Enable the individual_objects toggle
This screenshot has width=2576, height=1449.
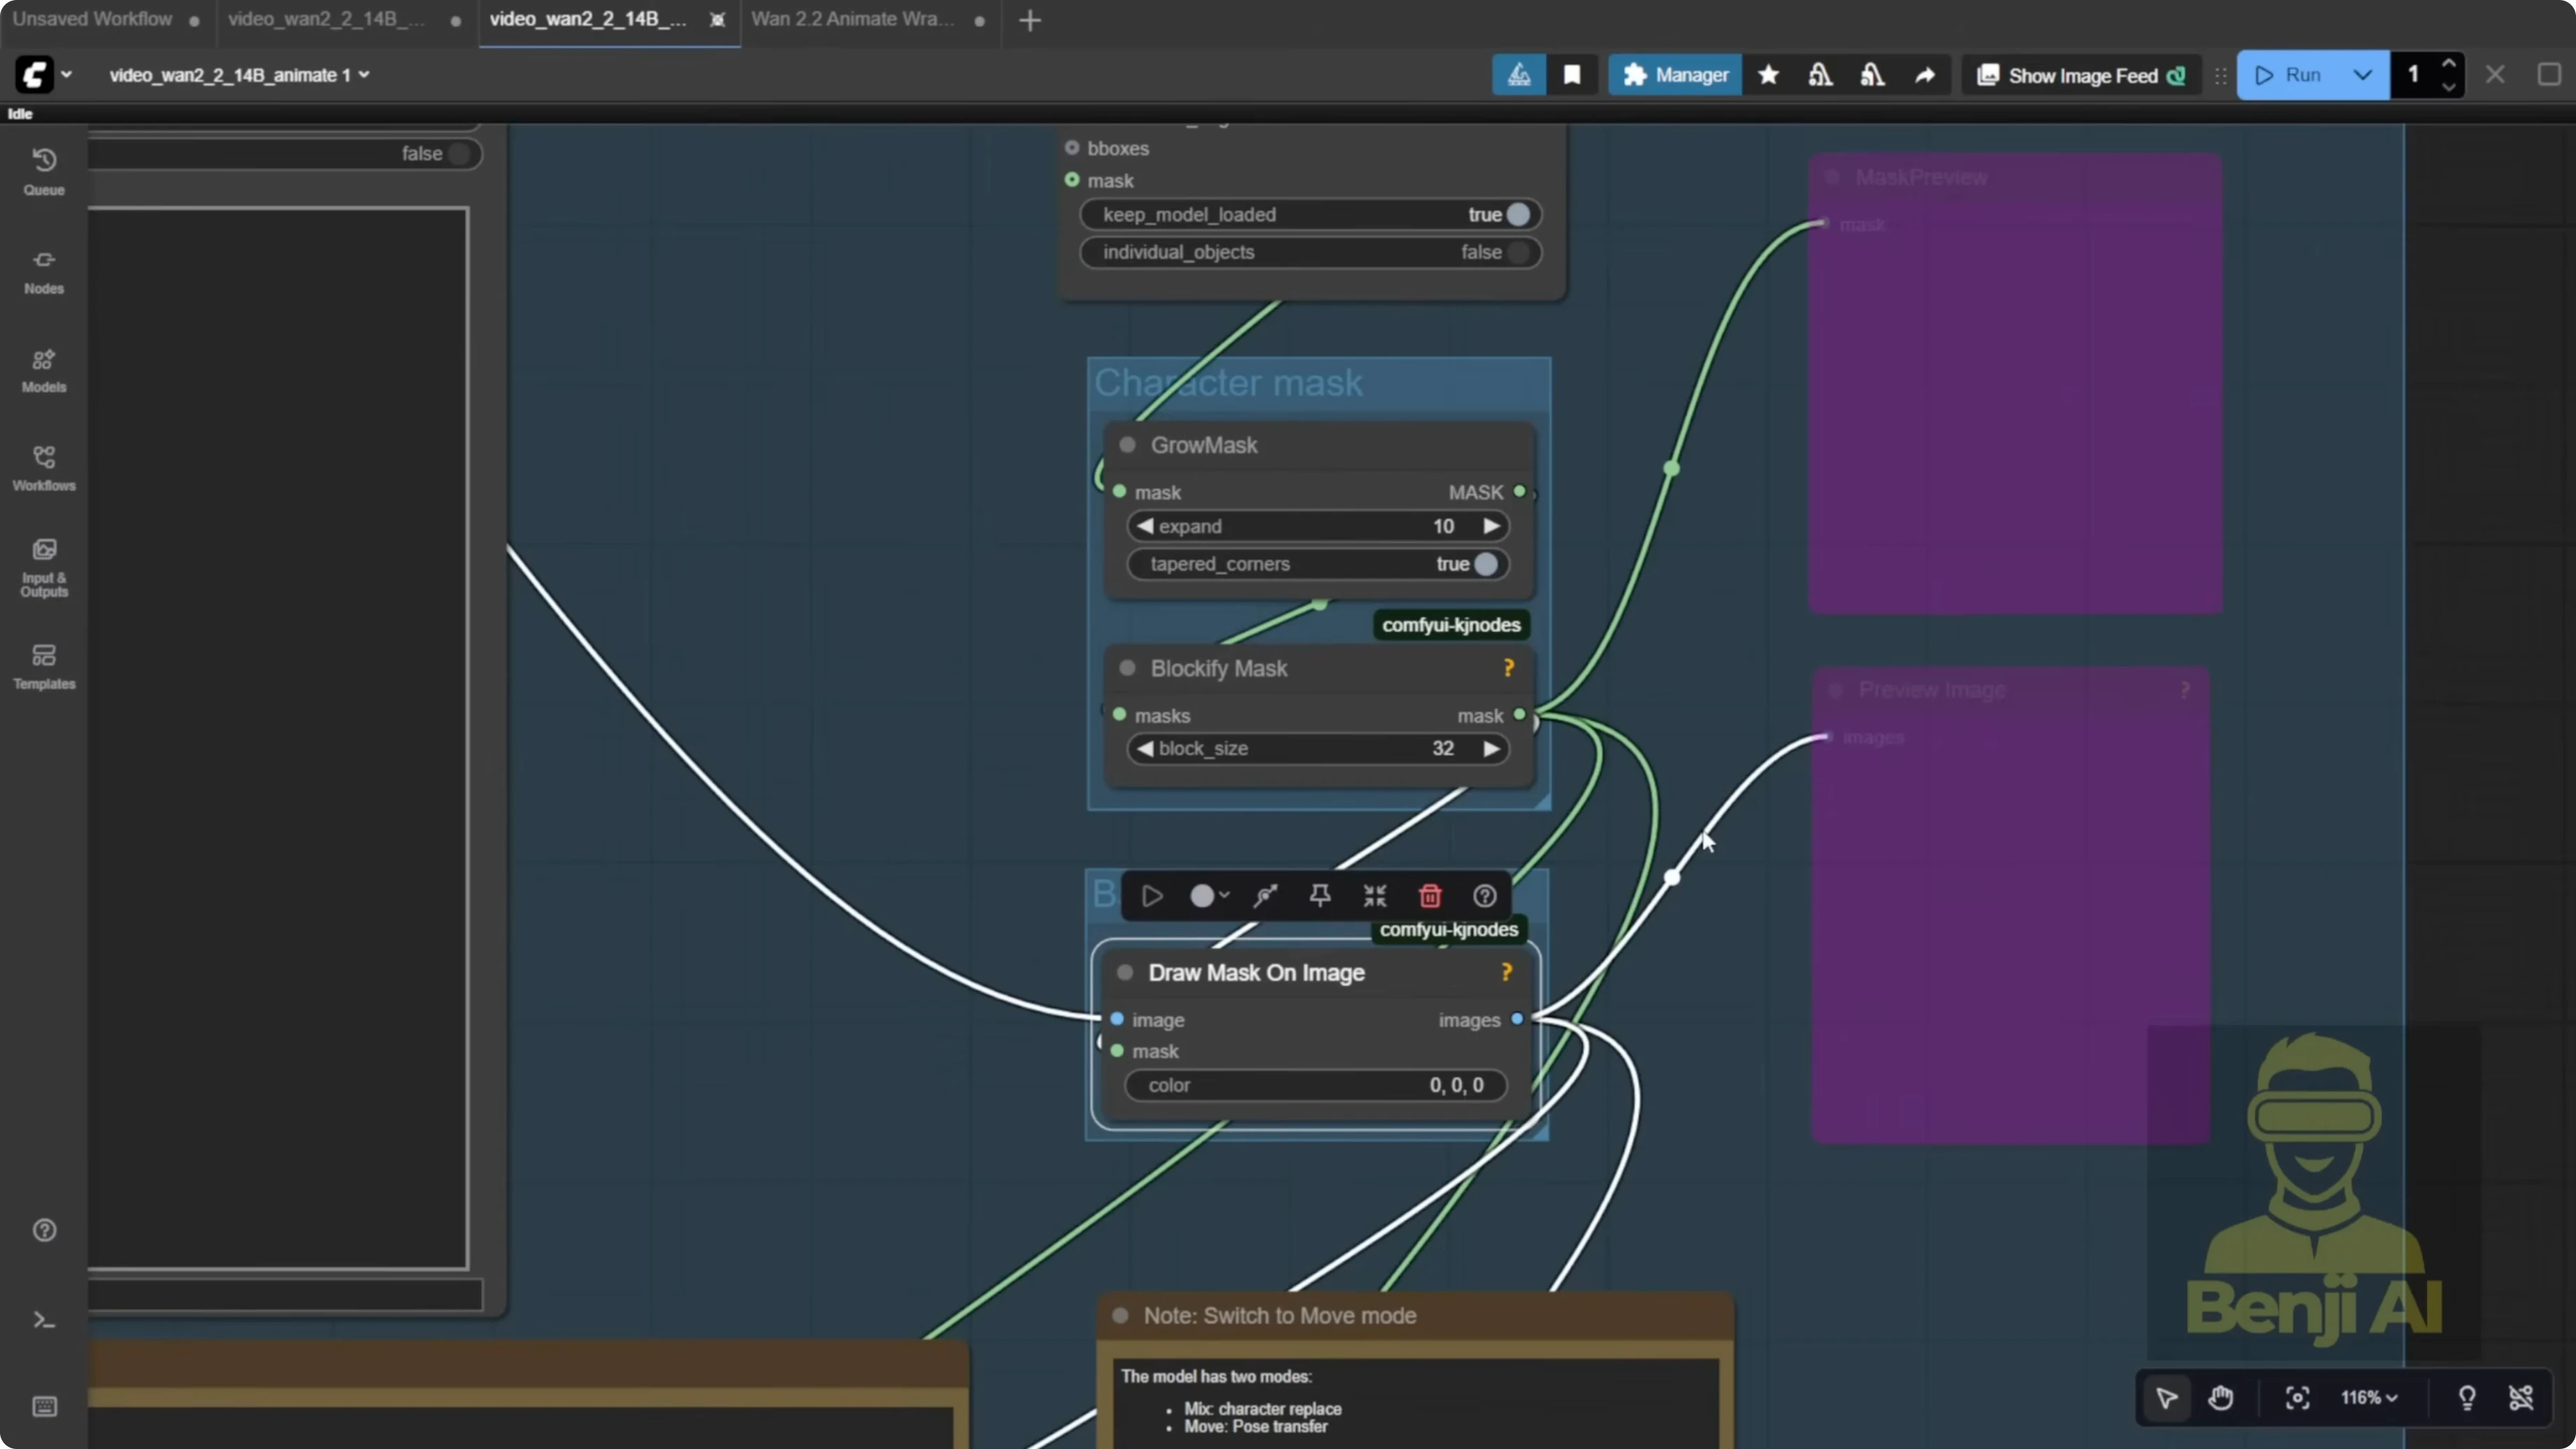(x=1520, y=252)
